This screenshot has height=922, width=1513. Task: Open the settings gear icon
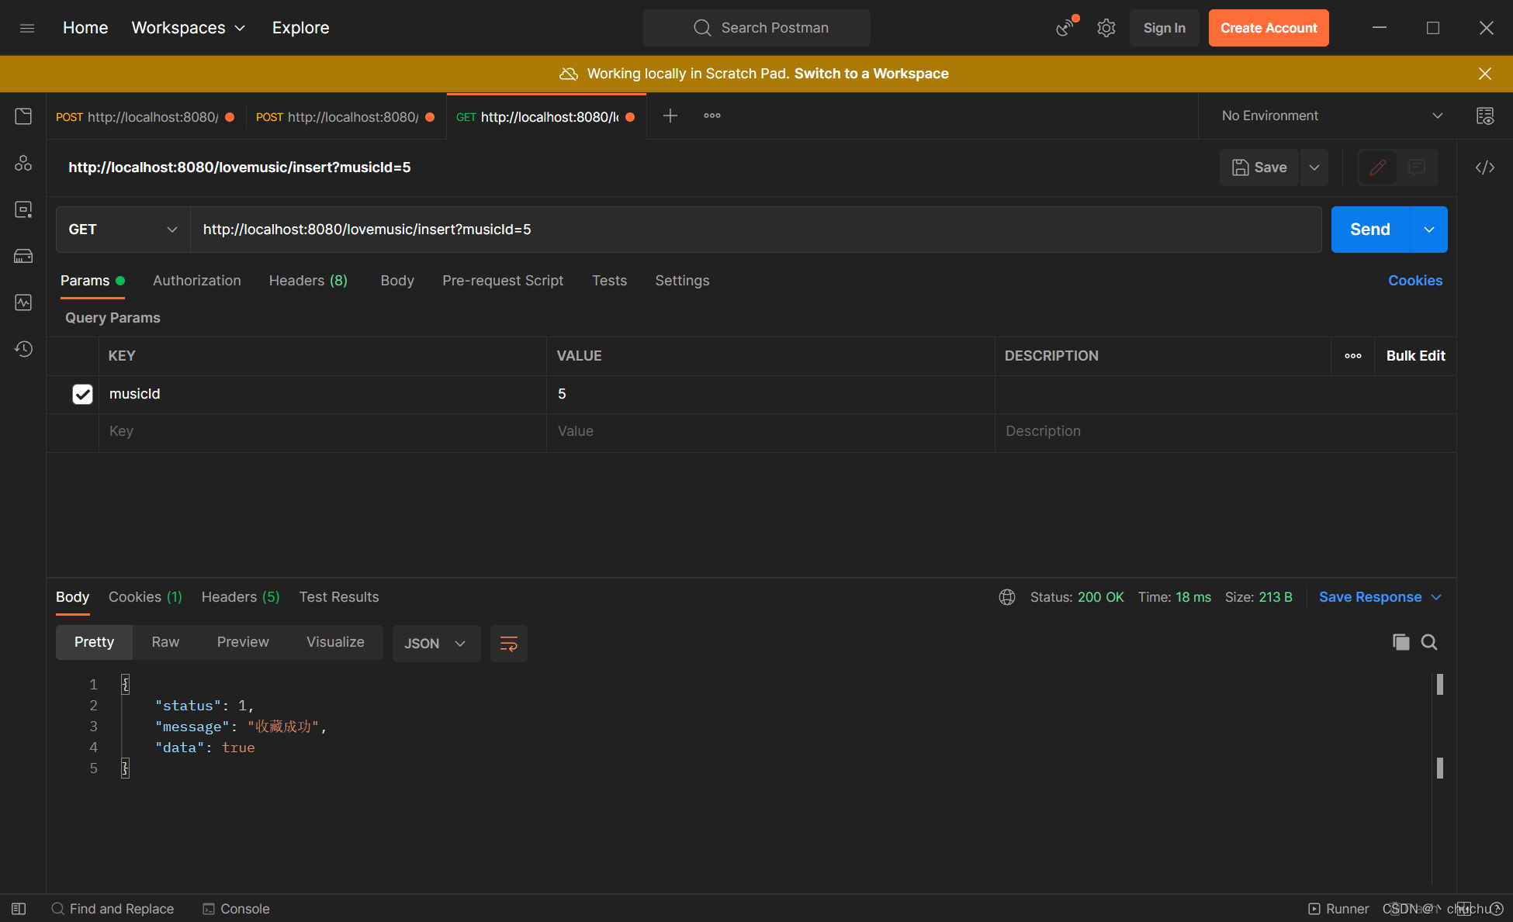(1106, 28)
